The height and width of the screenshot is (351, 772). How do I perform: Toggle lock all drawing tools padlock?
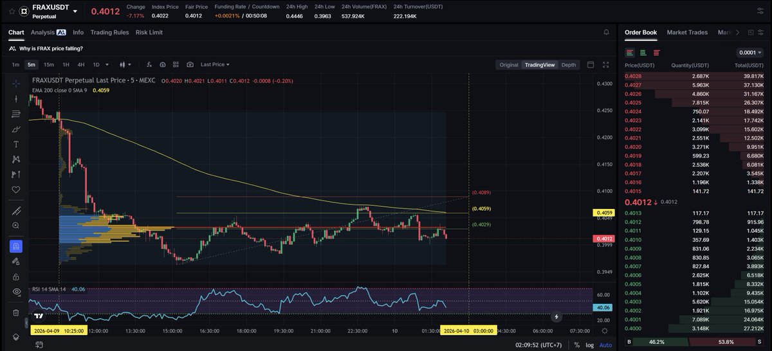coord(16,276)
